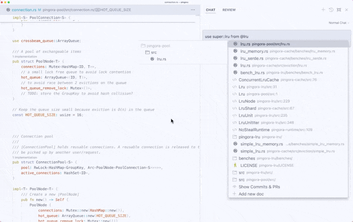353x222 pixels.
Task: Expand the pingora-pool folder in preview tree
Action: pos(155,46)
